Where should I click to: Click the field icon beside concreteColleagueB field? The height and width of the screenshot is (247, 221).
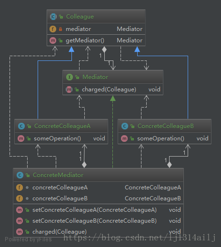[20, 198]
